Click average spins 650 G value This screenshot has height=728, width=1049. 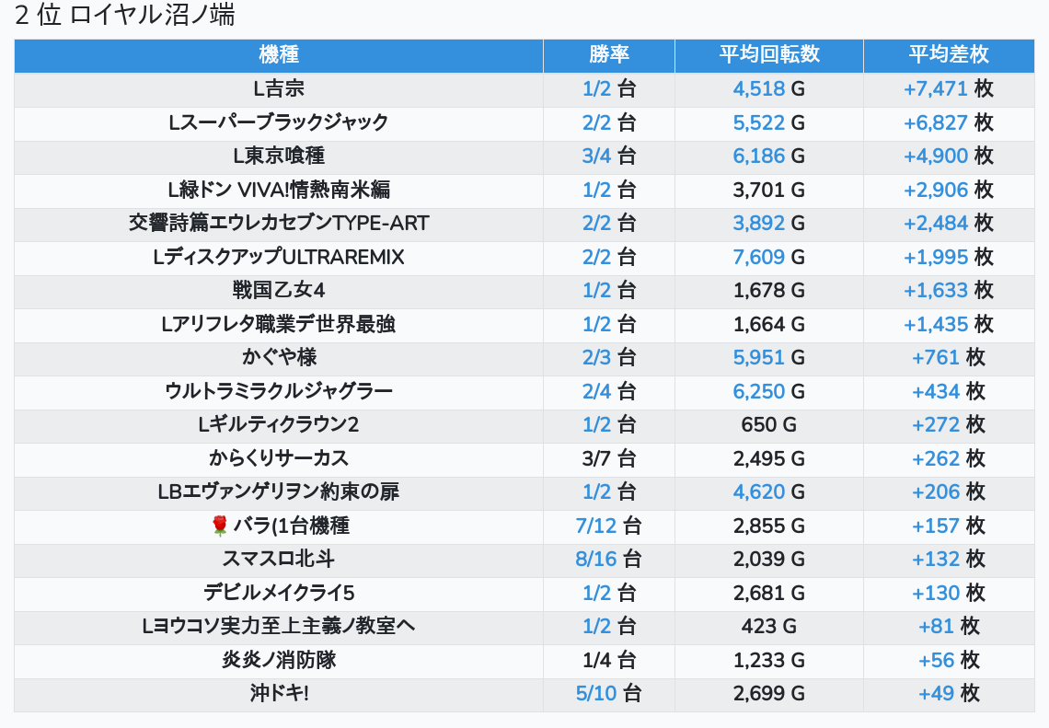[768, 425]
